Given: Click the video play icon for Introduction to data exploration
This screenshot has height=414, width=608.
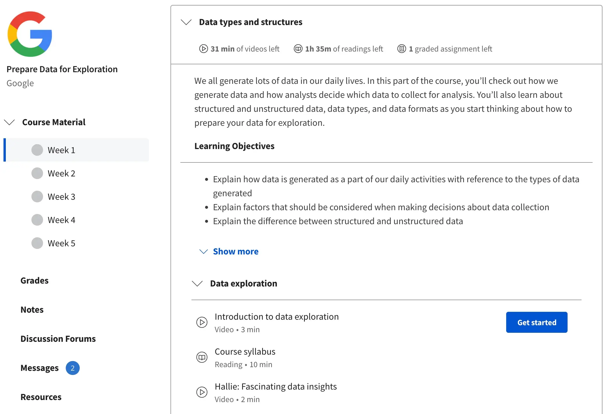Looking at the screenshot, I should (x=202, y=322).
